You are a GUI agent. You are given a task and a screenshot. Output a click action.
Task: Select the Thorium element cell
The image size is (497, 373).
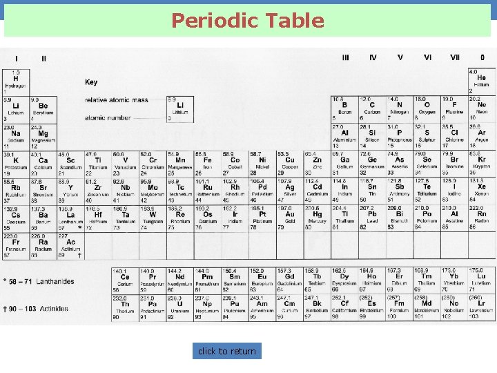(x=125, y=308)
